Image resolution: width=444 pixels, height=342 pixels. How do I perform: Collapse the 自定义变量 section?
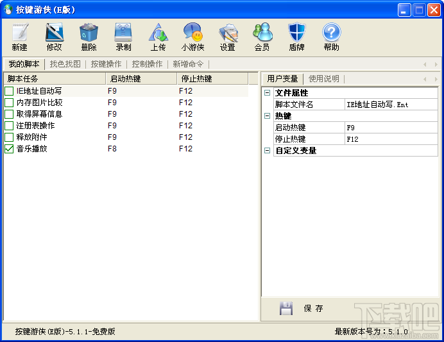[267, 151]
